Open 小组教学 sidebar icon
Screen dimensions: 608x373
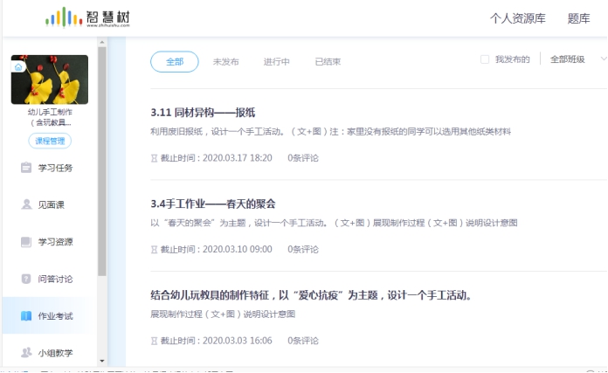tap(26, 353)
